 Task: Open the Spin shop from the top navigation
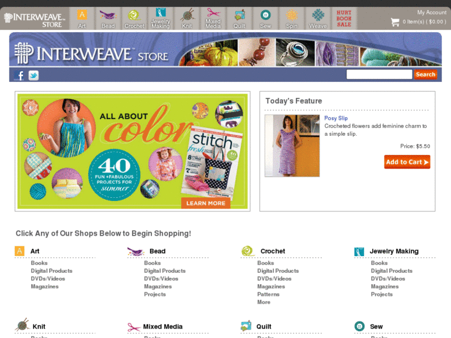click(292, 19)
